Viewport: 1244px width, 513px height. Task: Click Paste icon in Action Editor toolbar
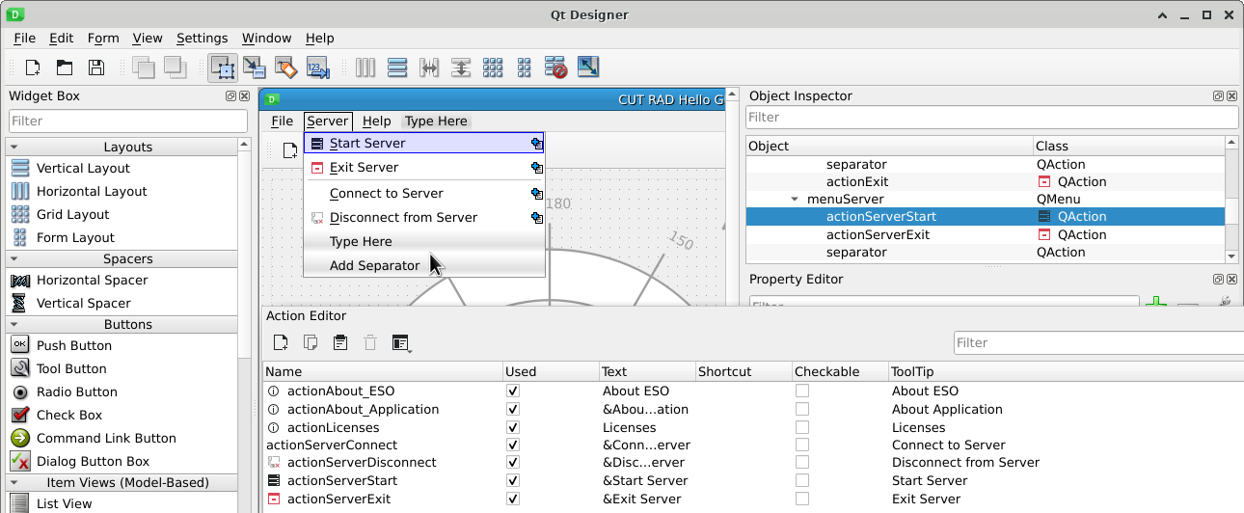coord(339,342)
